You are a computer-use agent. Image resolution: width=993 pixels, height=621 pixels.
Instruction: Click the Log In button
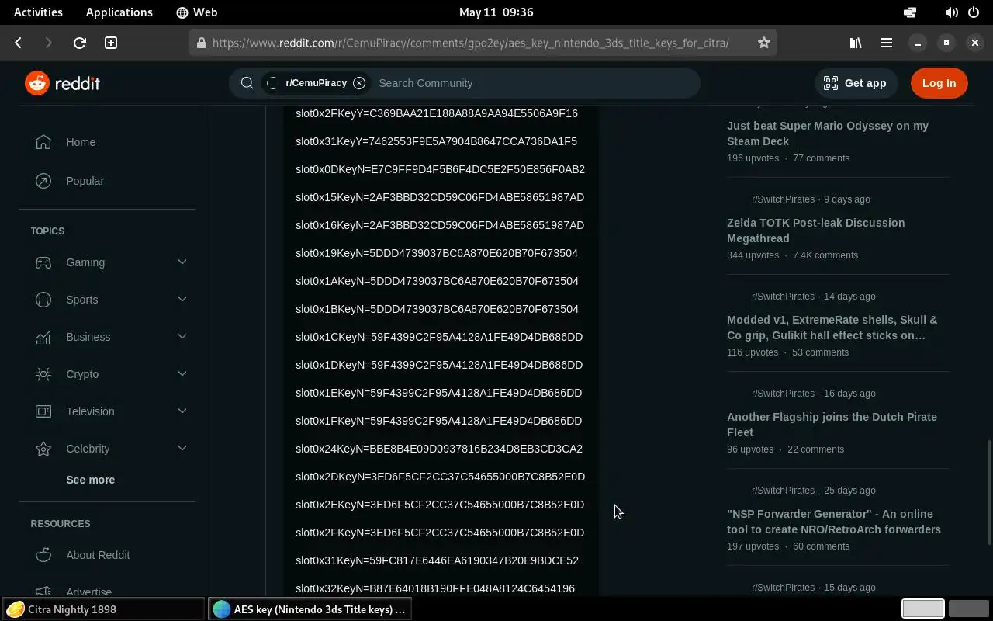pyautogui.click(x=939, y=83)
